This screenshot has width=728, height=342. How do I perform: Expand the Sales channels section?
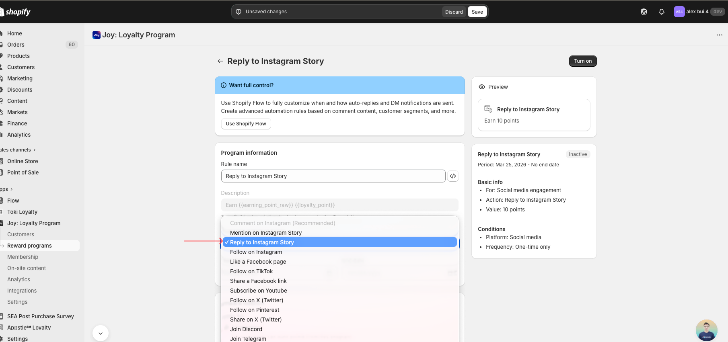pos(18,150)
